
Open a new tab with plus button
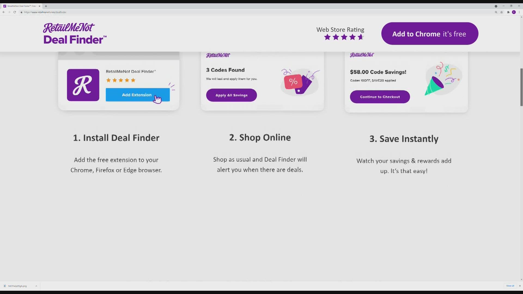(46, 6)
